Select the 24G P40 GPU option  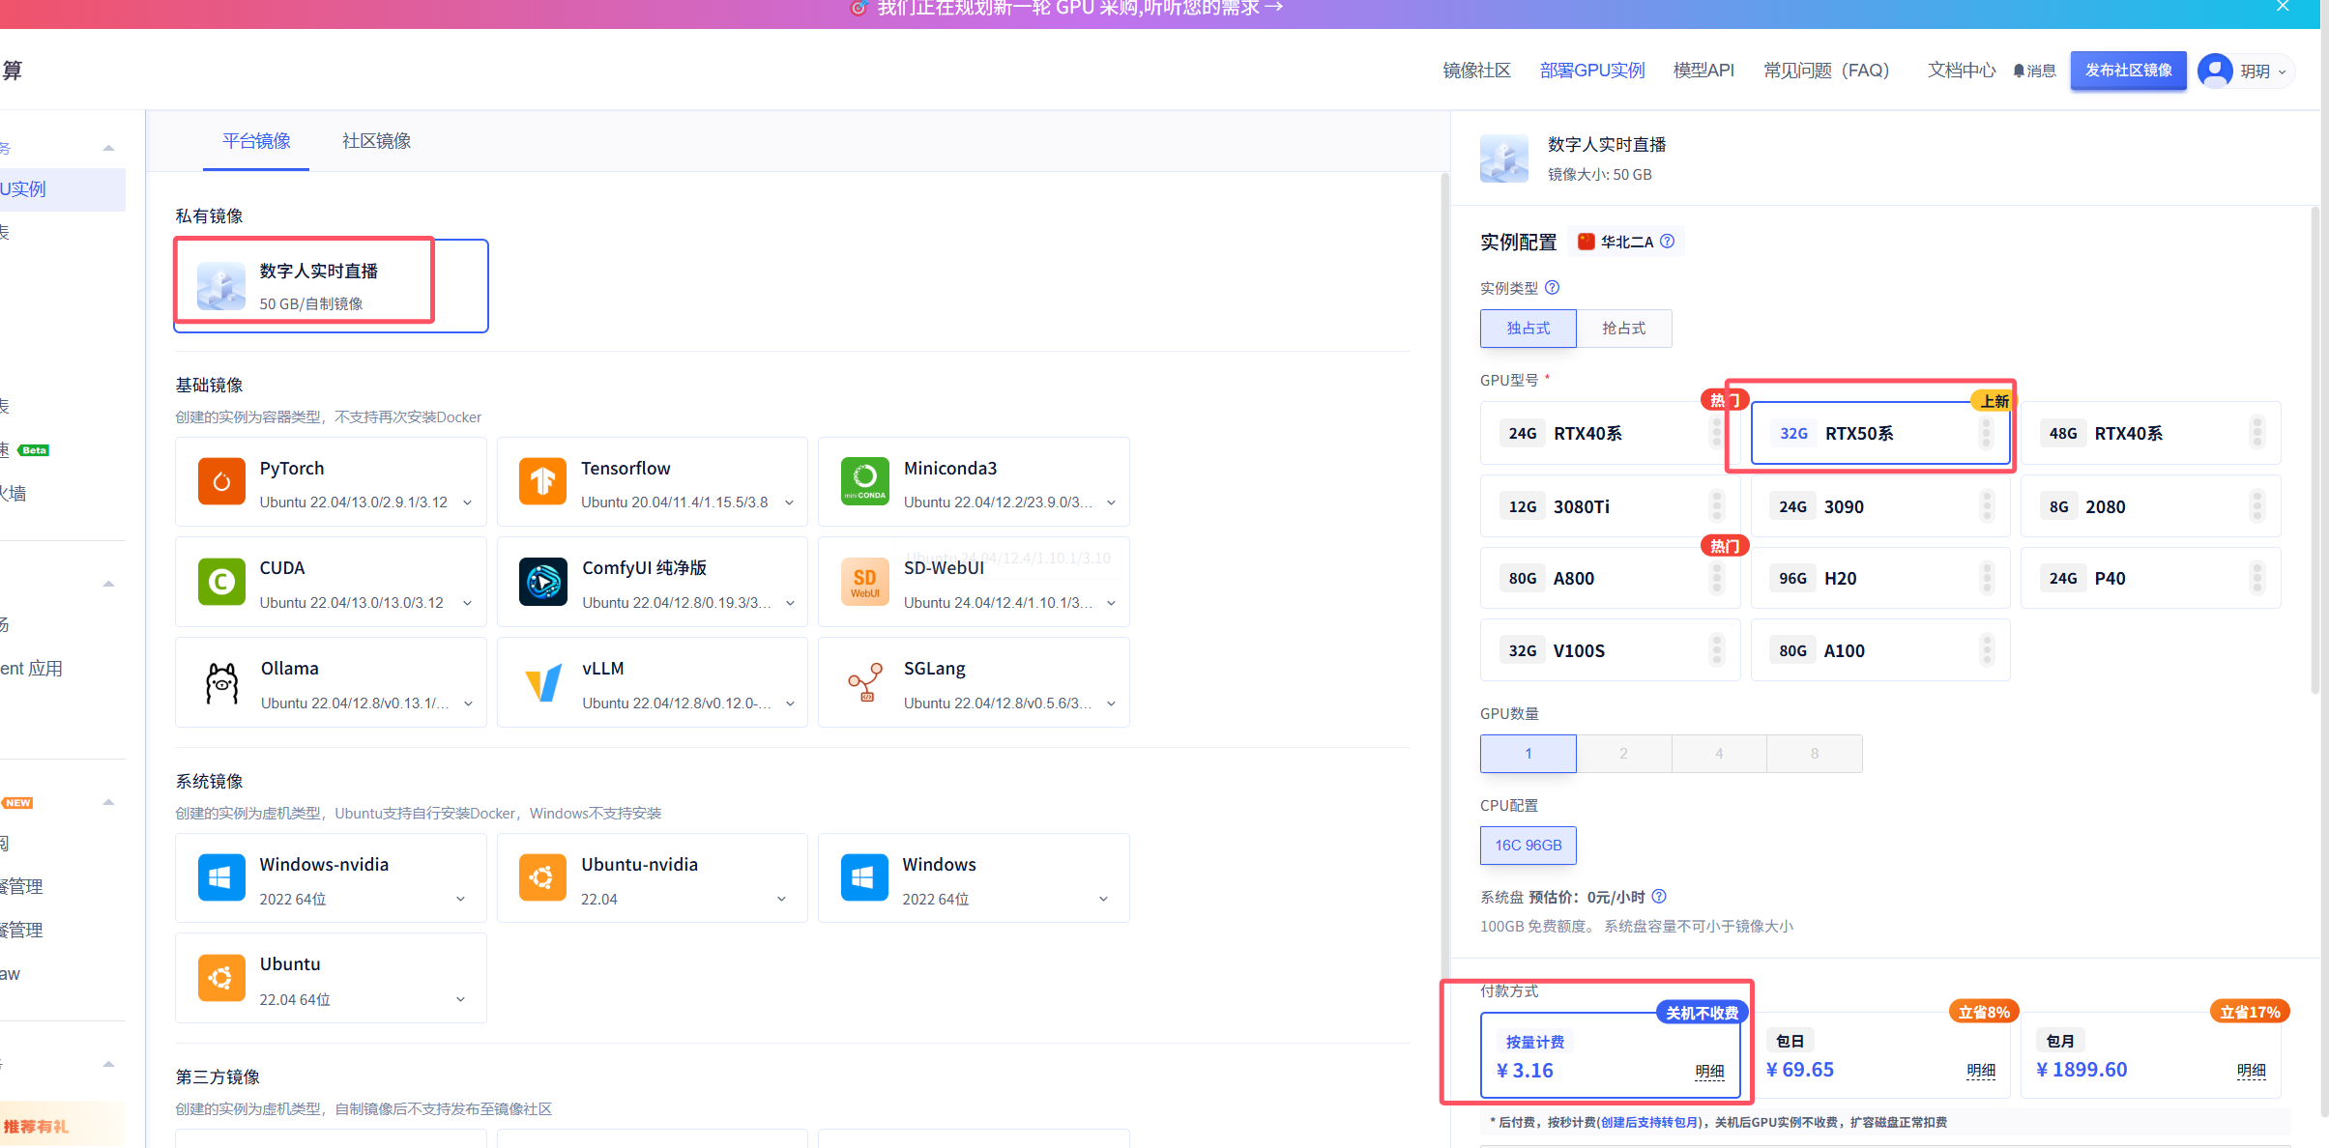2151,578
